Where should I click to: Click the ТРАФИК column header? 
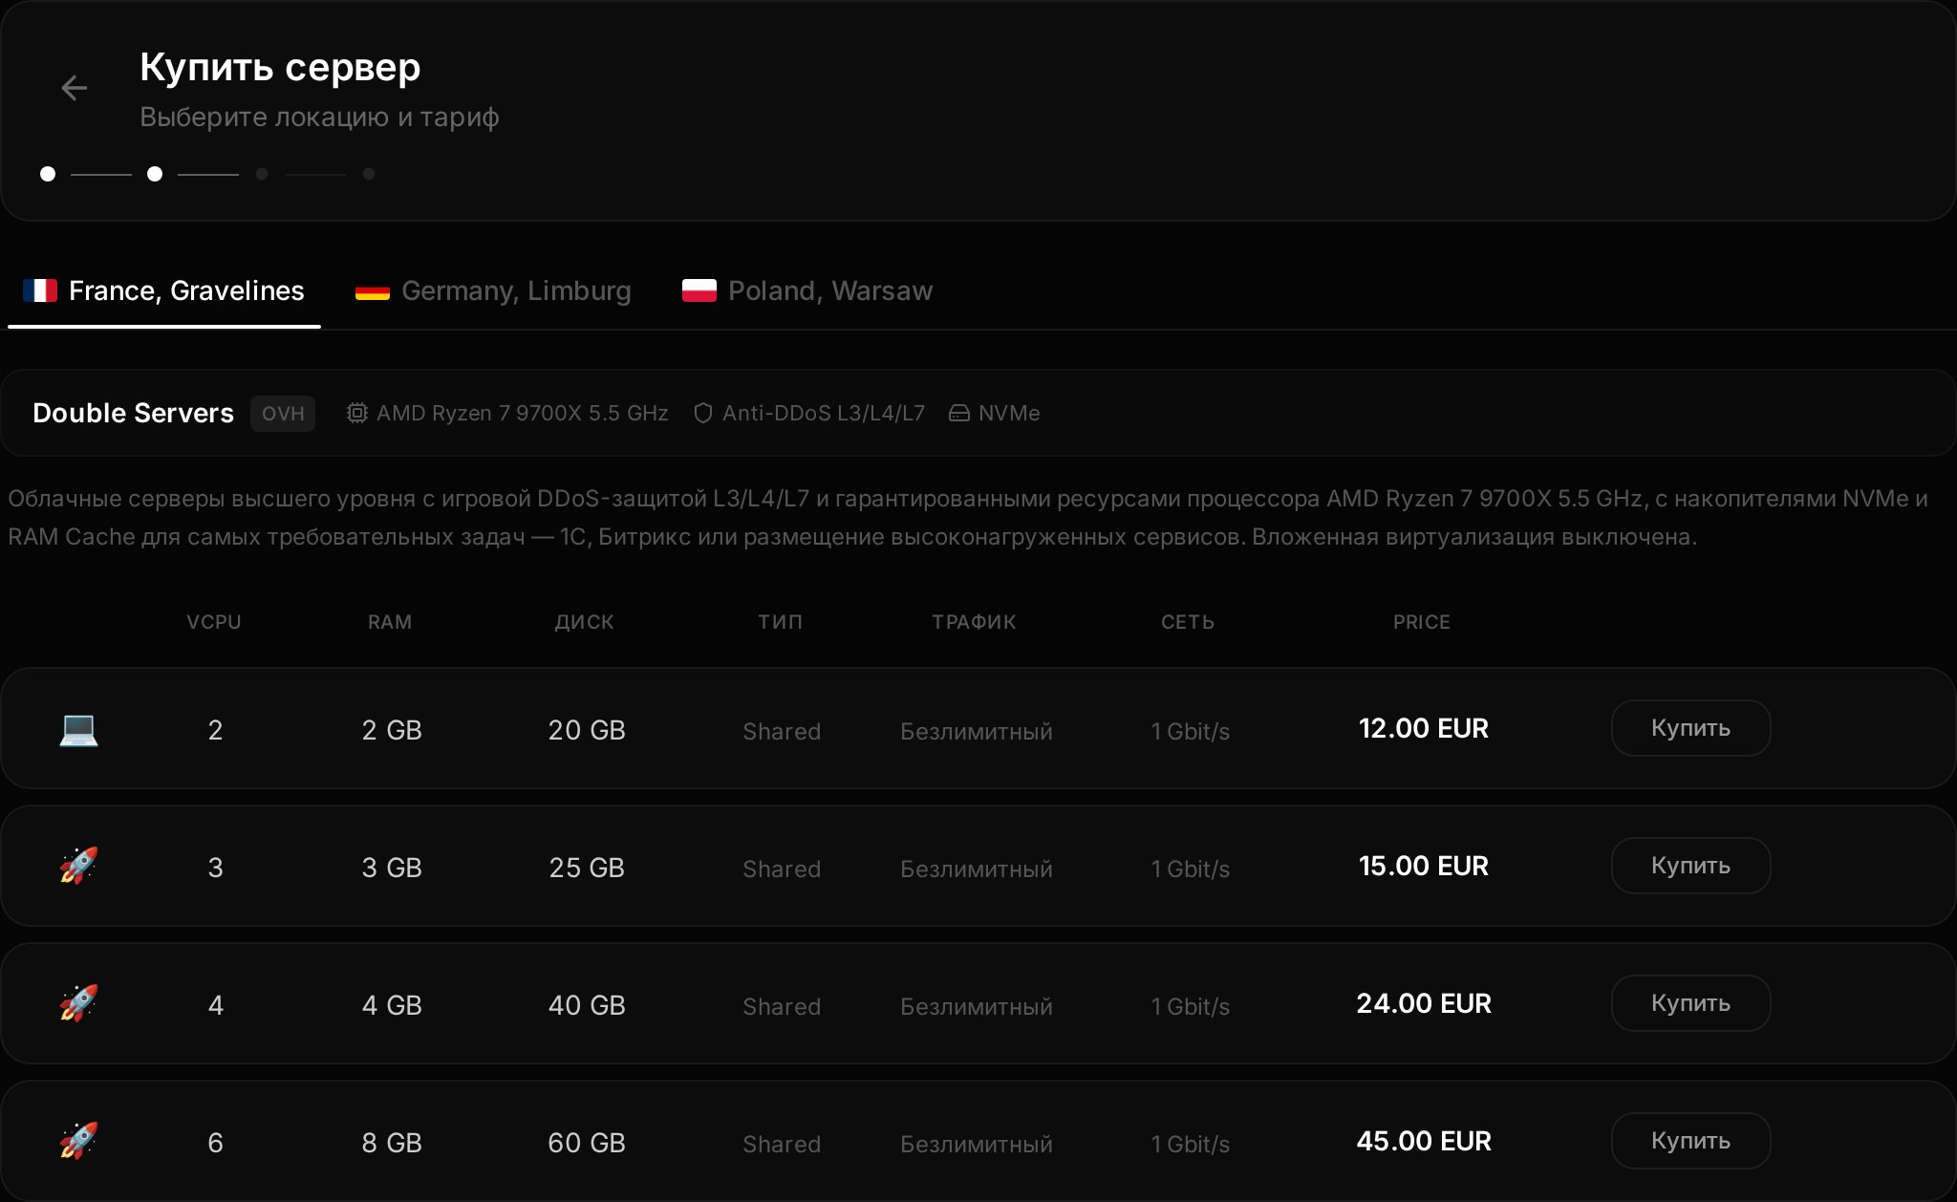pos(975,622)
